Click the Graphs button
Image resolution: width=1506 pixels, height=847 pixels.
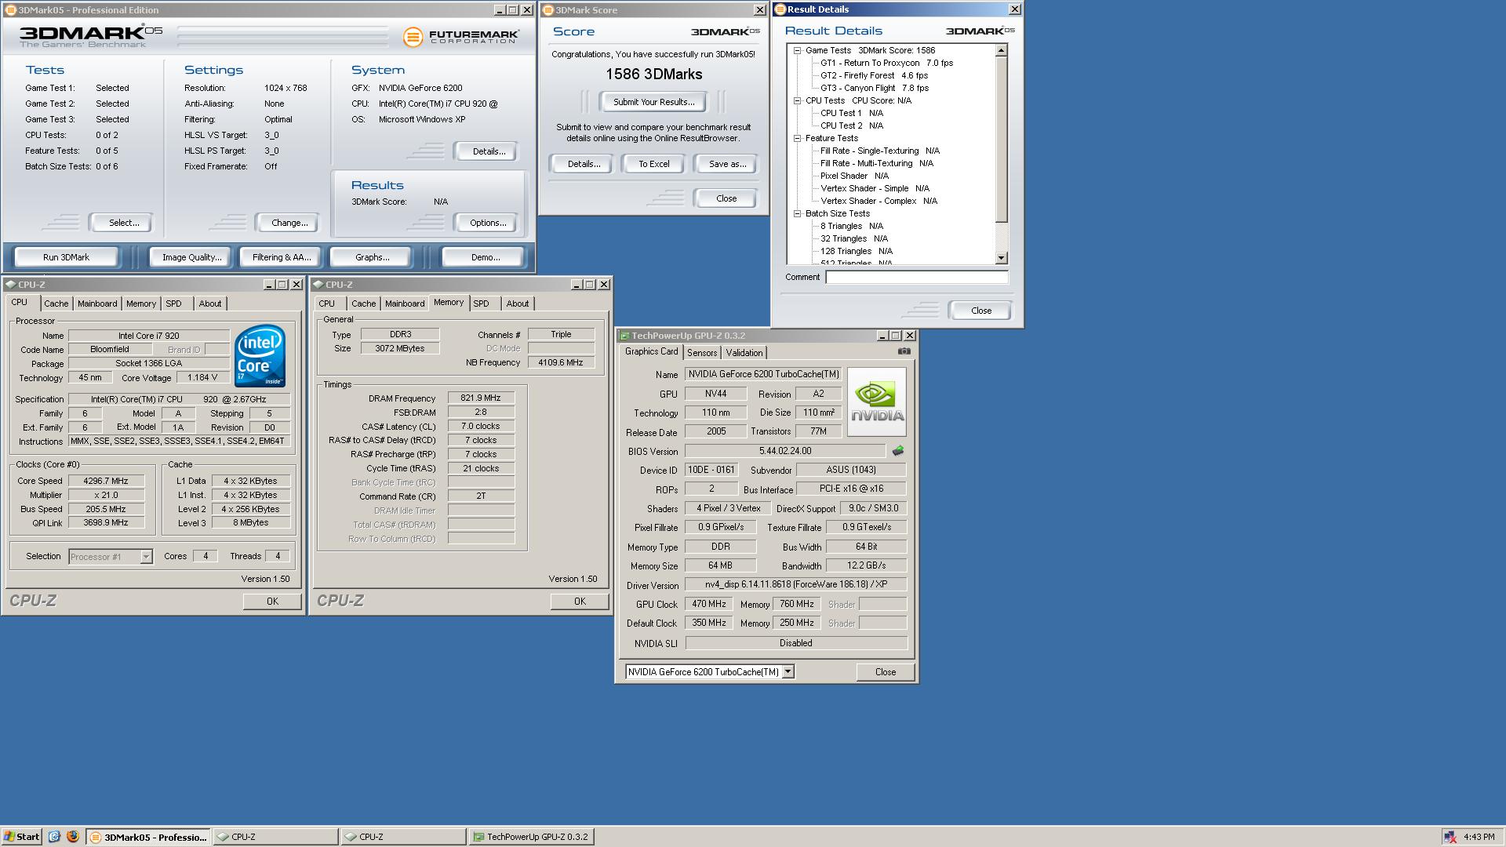point(372,257)
